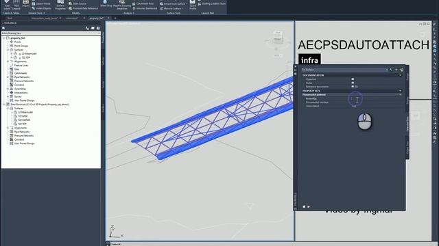The height and width of the screenshot is (246, 439).
Task: Click the Add Legend ribbon tool
Action: coord(16,5)
